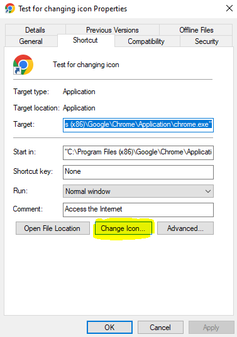Image resolution: width=237 pixels, height=337 pixels.
Task: Click the Shortcut key field
Action: coord(138,172)
